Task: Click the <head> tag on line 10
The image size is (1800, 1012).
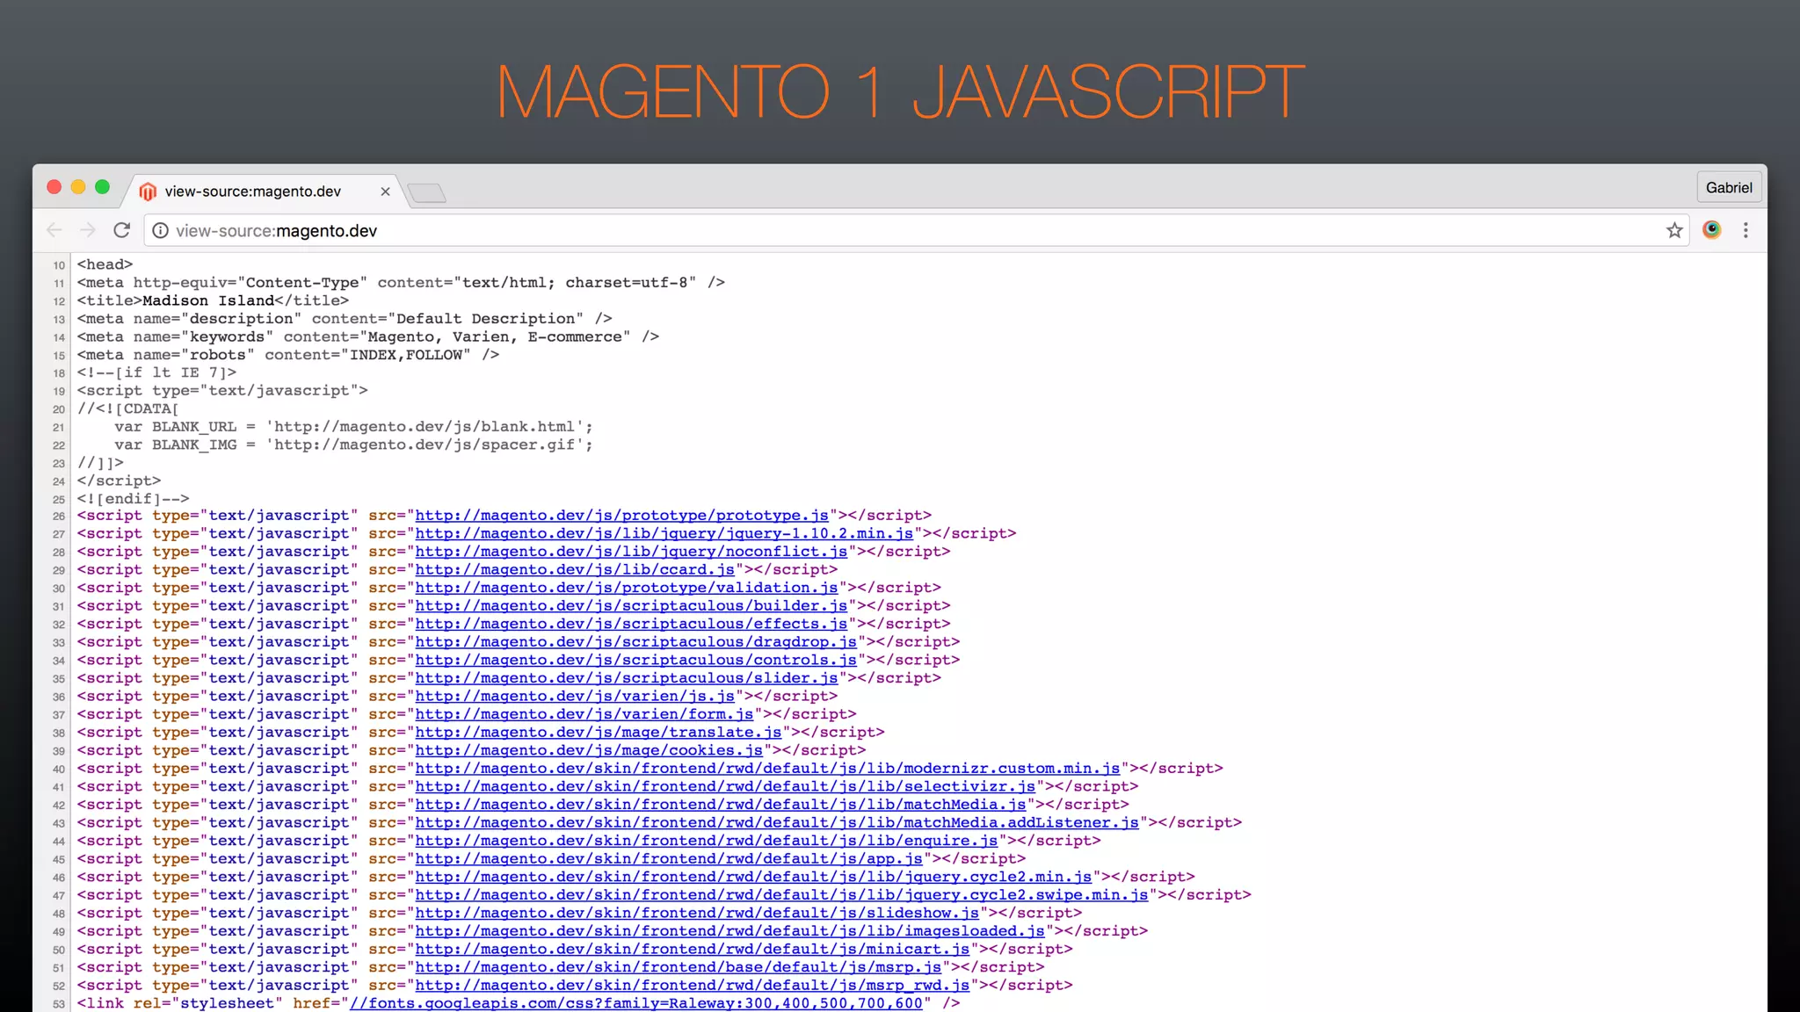Action: click(x=105, y=264)
